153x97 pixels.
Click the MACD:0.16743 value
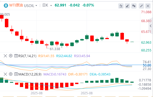[x=55, y=74]
